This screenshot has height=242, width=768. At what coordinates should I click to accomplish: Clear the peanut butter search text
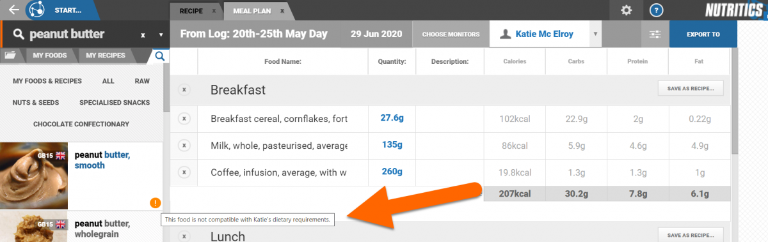pos(143,35)
